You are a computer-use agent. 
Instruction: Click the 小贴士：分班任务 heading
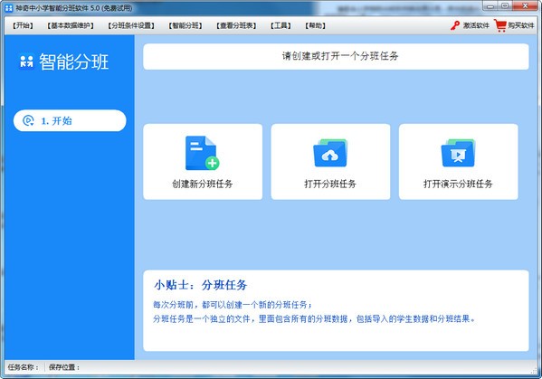201,285
